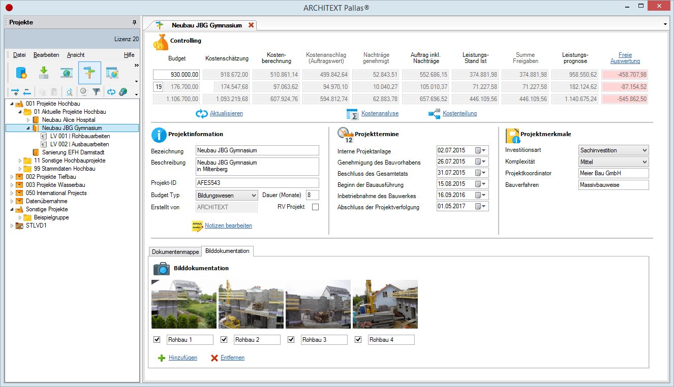Open the Bearbeiten menu
Screen dimensions: 674x387
[46, 55]
